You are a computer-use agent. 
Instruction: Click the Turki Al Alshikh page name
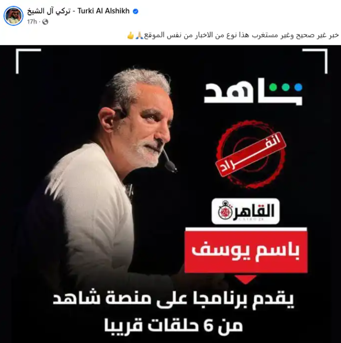[x=78, y=11]
